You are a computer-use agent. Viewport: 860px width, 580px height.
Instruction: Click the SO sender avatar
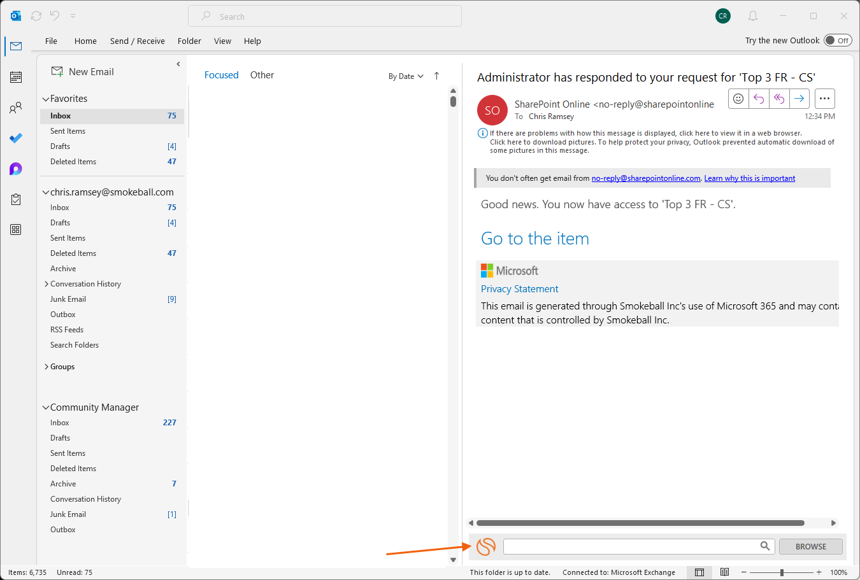coord(492,110)
